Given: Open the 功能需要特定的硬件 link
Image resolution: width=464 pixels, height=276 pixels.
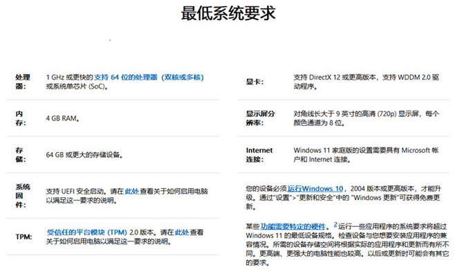Looking at the screenshot, I should pyautogui.click(x=293, y=227).
